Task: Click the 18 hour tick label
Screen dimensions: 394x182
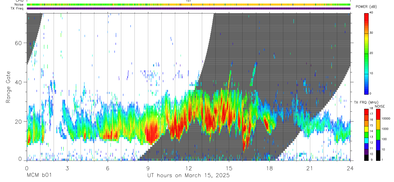Action: click(x=270, y=168)
